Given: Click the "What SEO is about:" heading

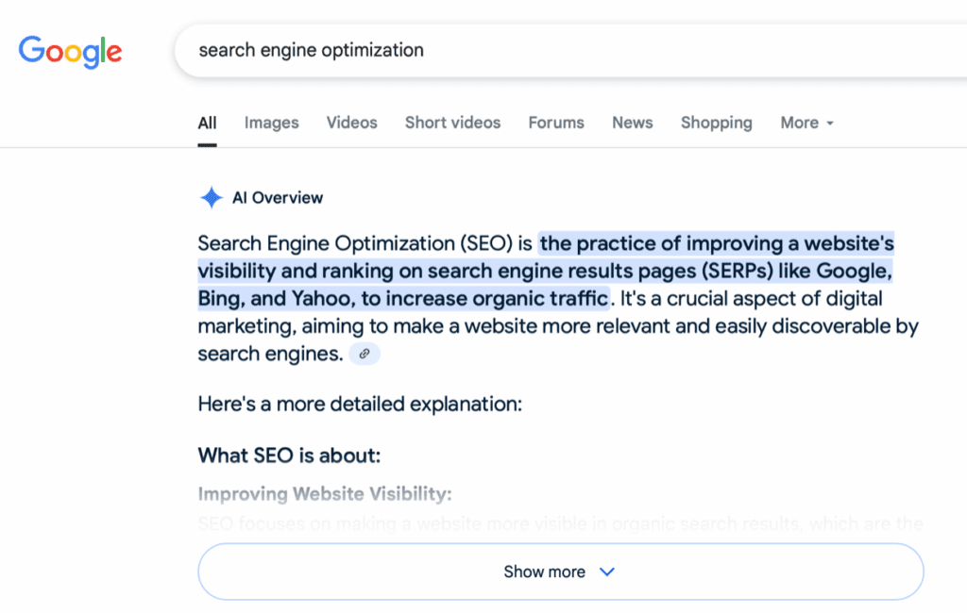Looking at the screenshot, I should point(289,456).
